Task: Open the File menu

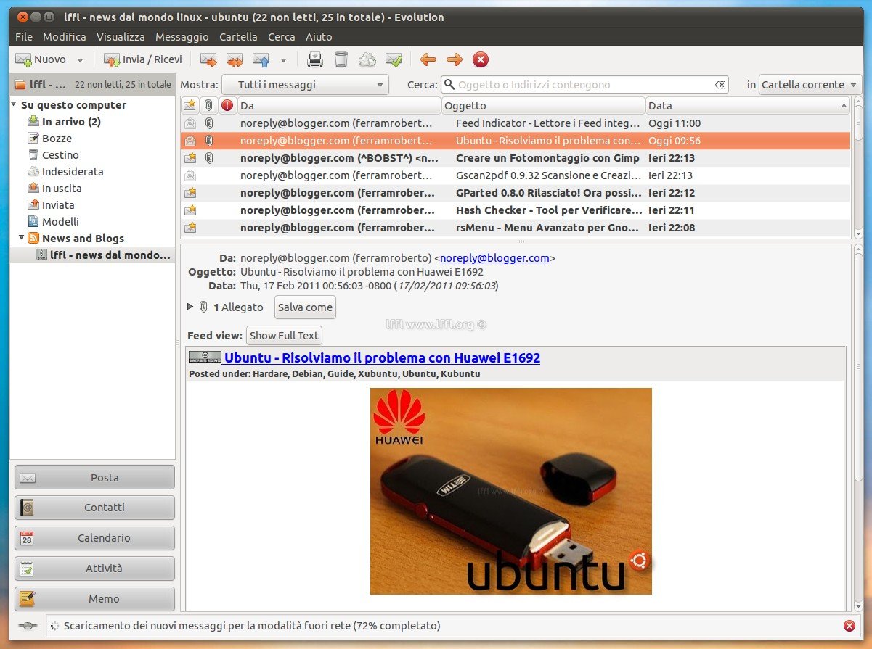Action: tap(24, 36)
